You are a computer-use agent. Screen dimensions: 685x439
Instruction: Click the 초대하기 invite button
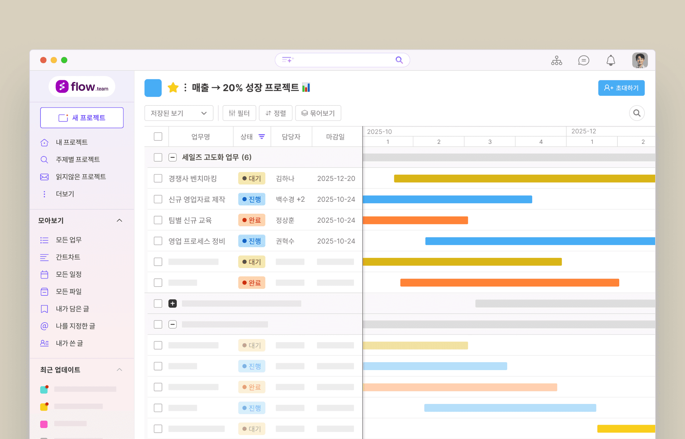[x=621, y=88]
